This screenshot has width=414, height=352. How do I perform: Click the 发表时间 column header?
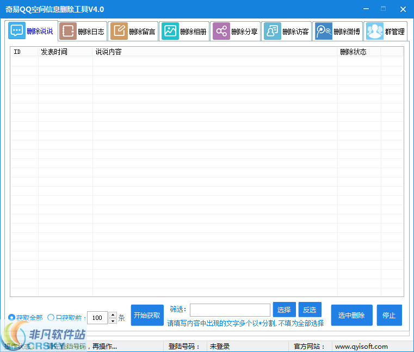(65, 52)
